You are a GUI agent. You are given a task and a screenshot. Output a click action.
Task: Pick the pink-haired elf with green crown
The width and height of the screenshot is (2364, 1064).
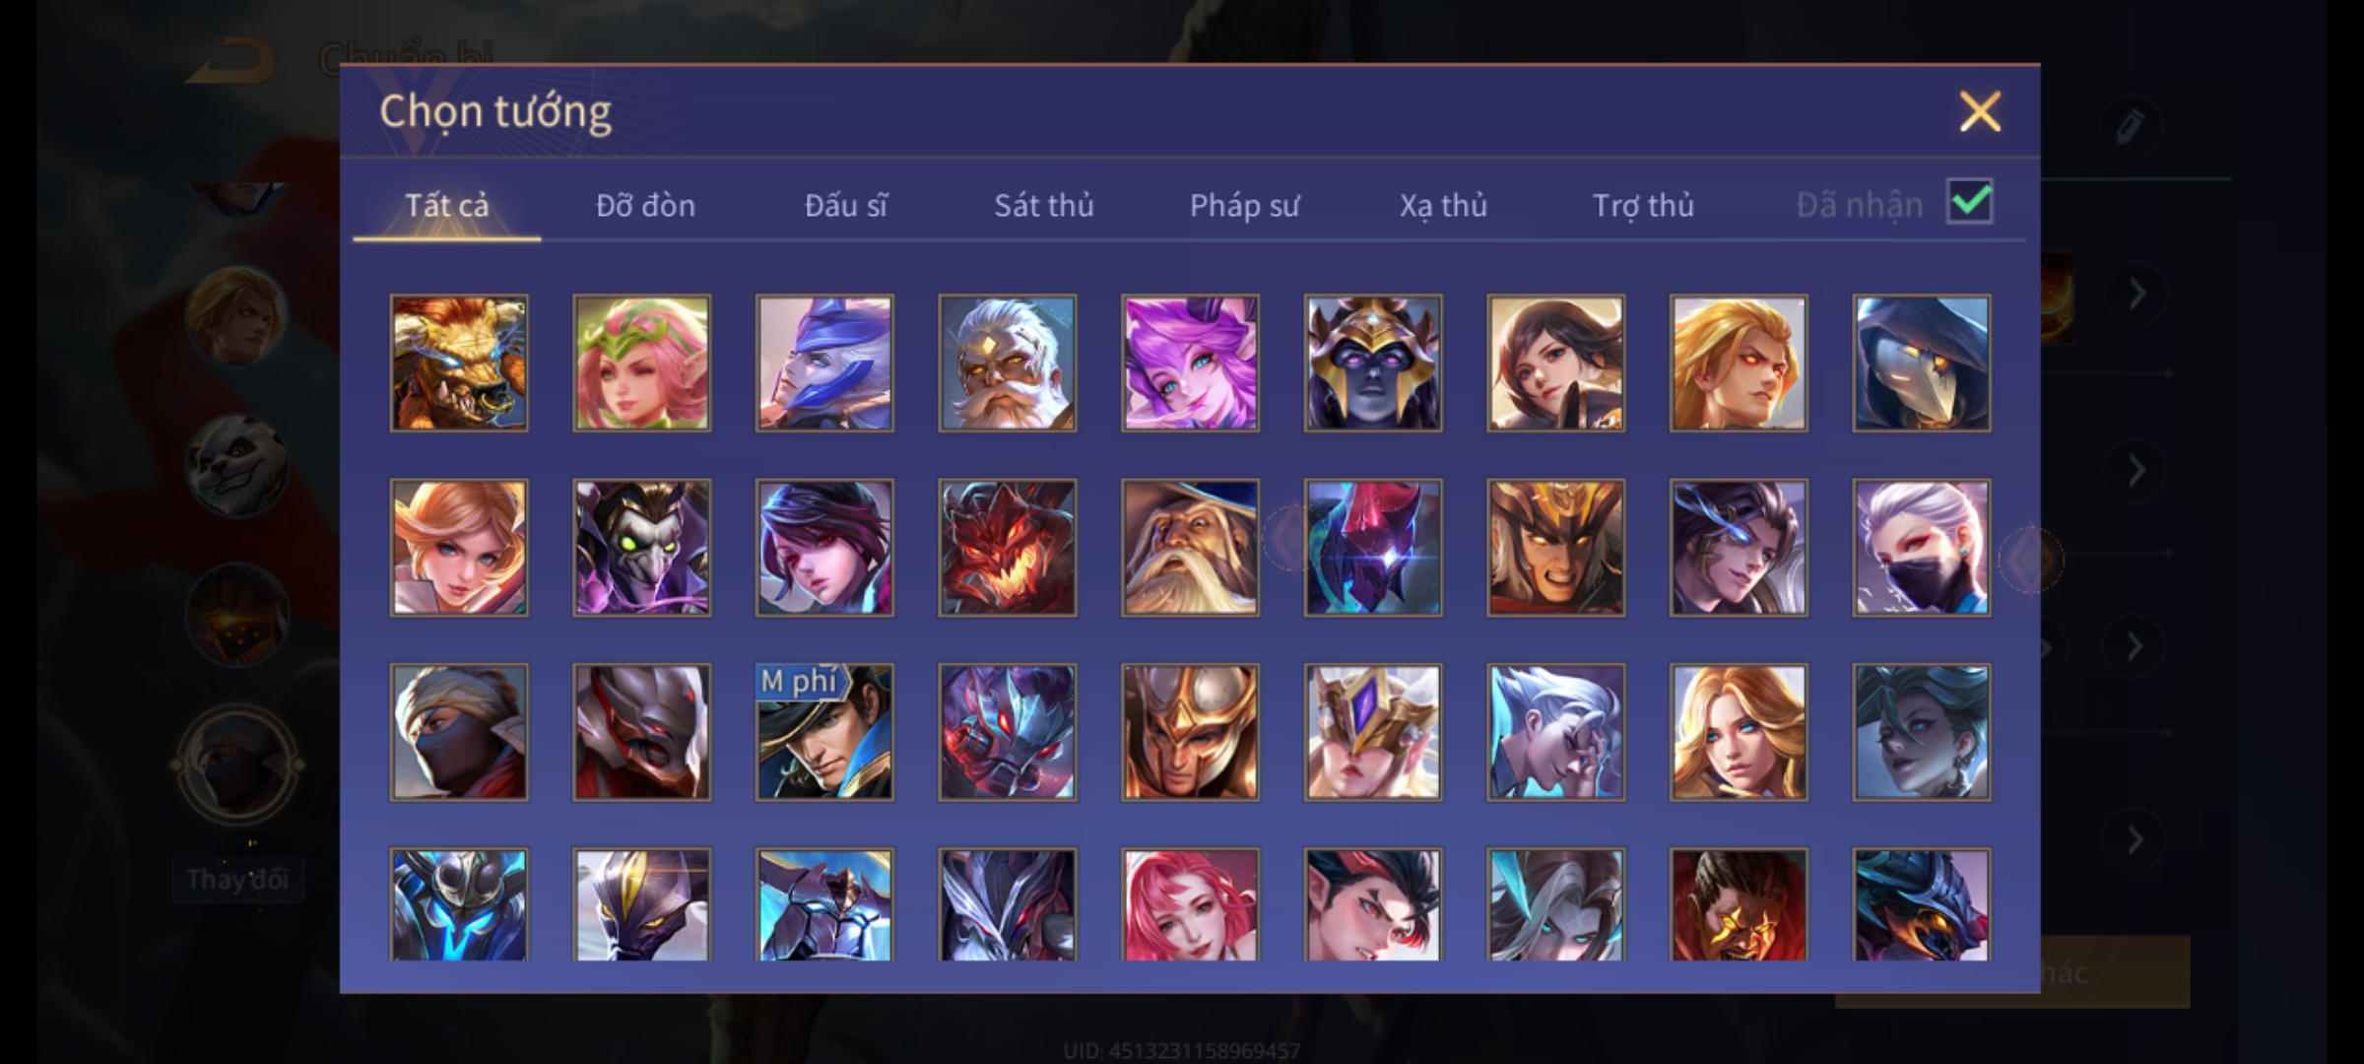point(641,363)
